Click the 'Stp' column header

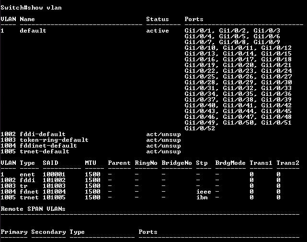(x=202, y=163)
